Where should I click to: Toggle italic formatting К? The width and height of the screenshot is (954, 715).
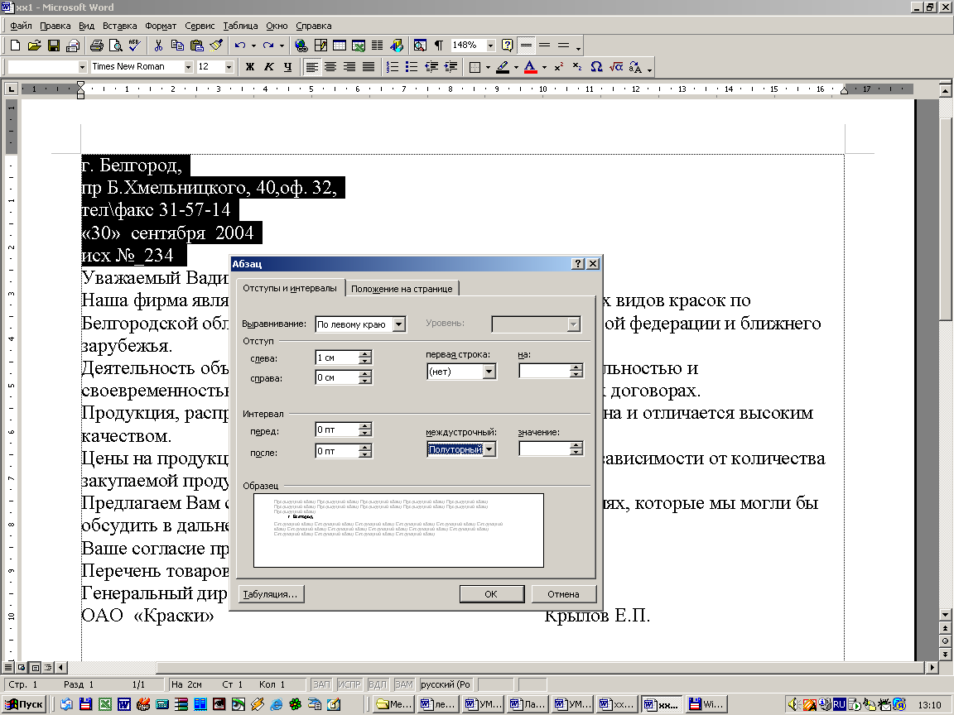click(268, 67)
